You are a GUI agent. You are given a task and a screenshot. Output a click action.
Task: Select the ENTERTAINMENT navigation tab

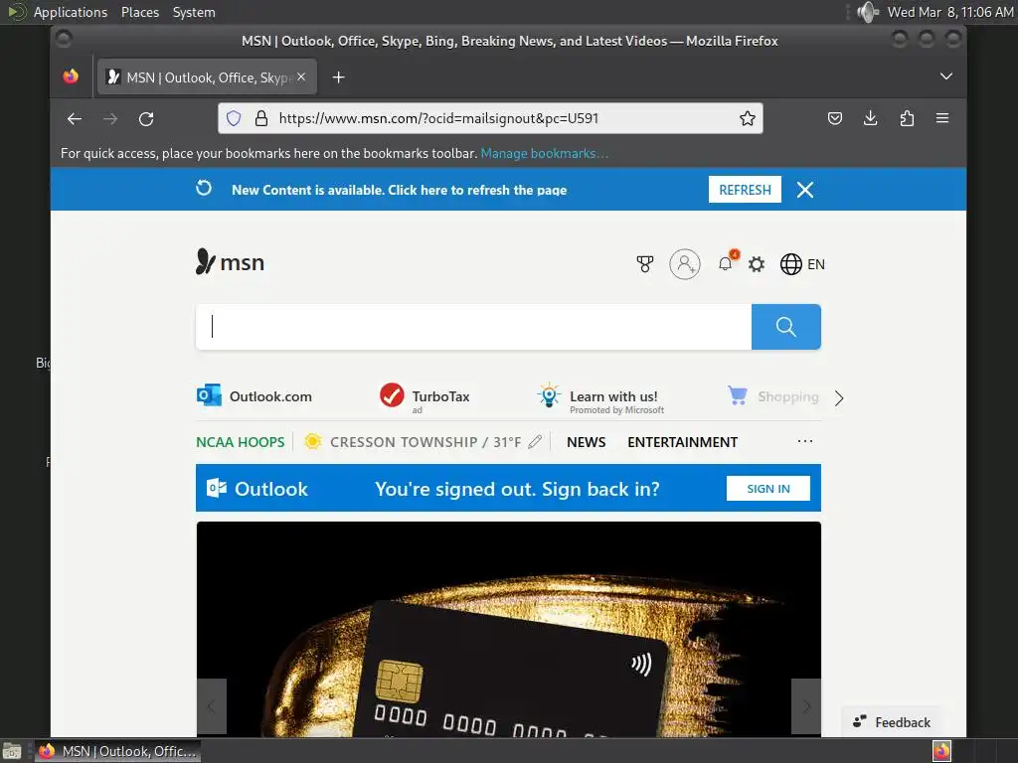tap(682, 442)
